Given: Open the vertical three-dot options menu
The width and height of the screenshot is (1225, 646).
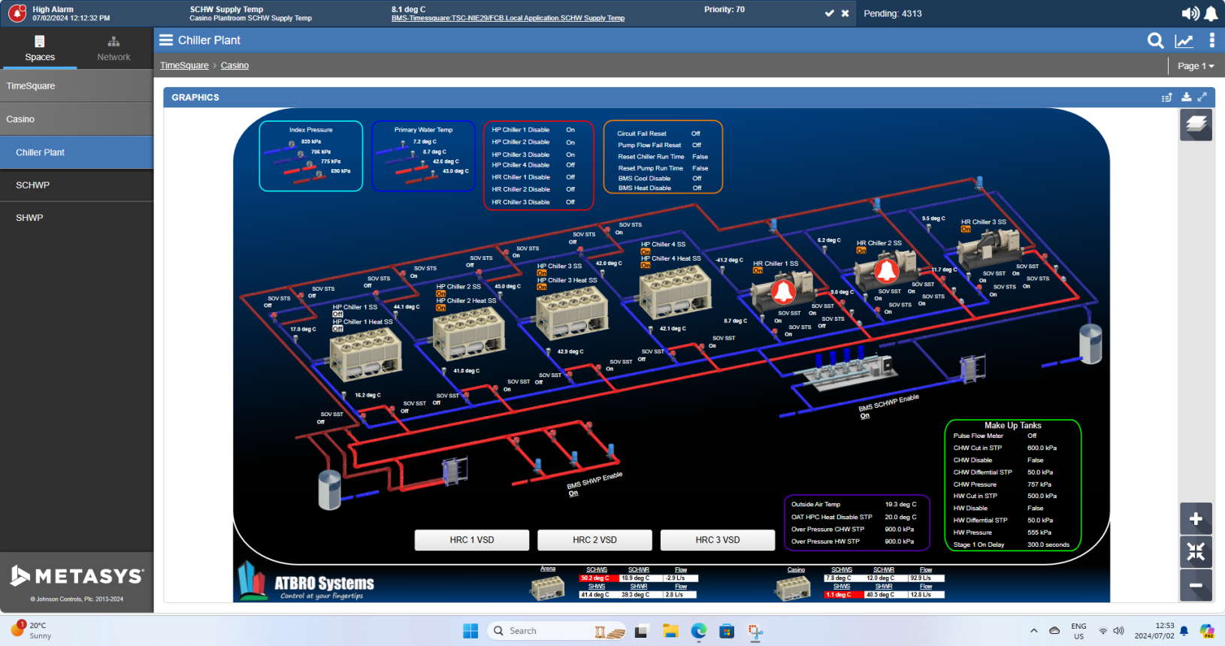Looking at the screenshot, I should point(1211,41).
